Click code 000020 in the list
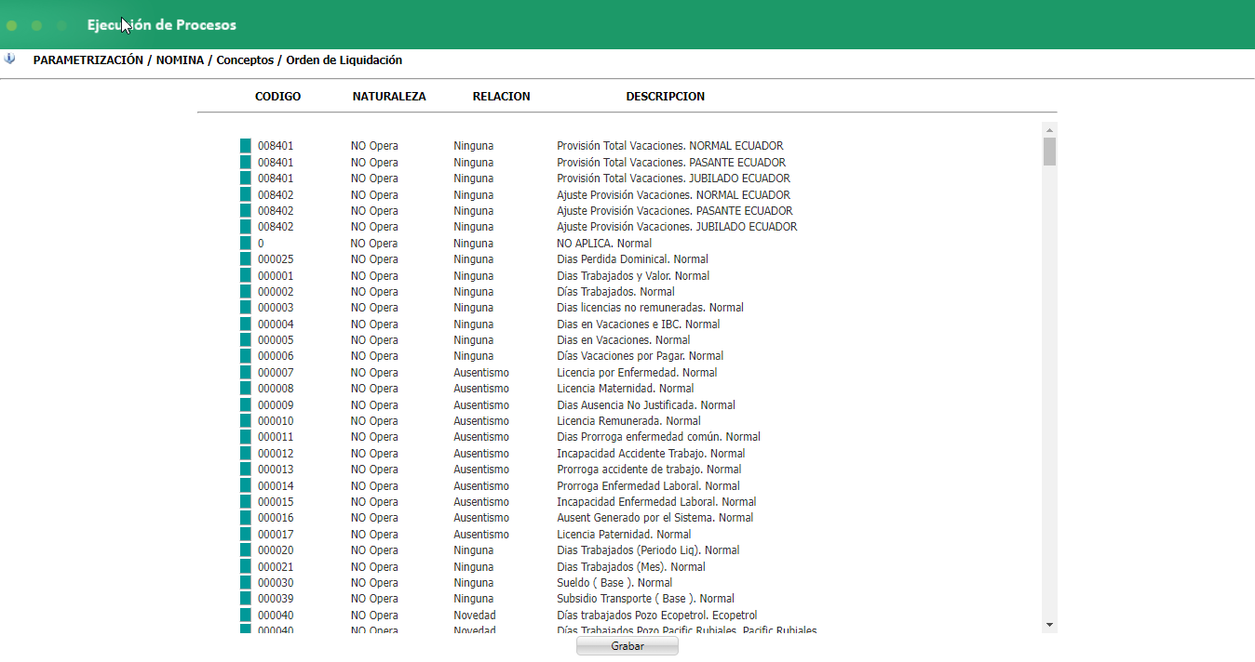This screenshot has height=662, width=1255. pyautogui.click(x=276, y=550)
